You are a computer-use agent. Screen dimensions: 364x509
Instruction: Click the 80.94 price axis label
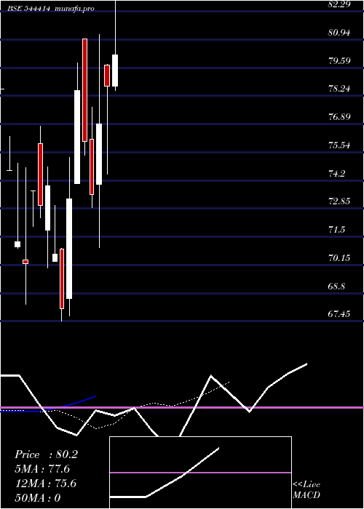pyautogui.click(x=339, y=32)
